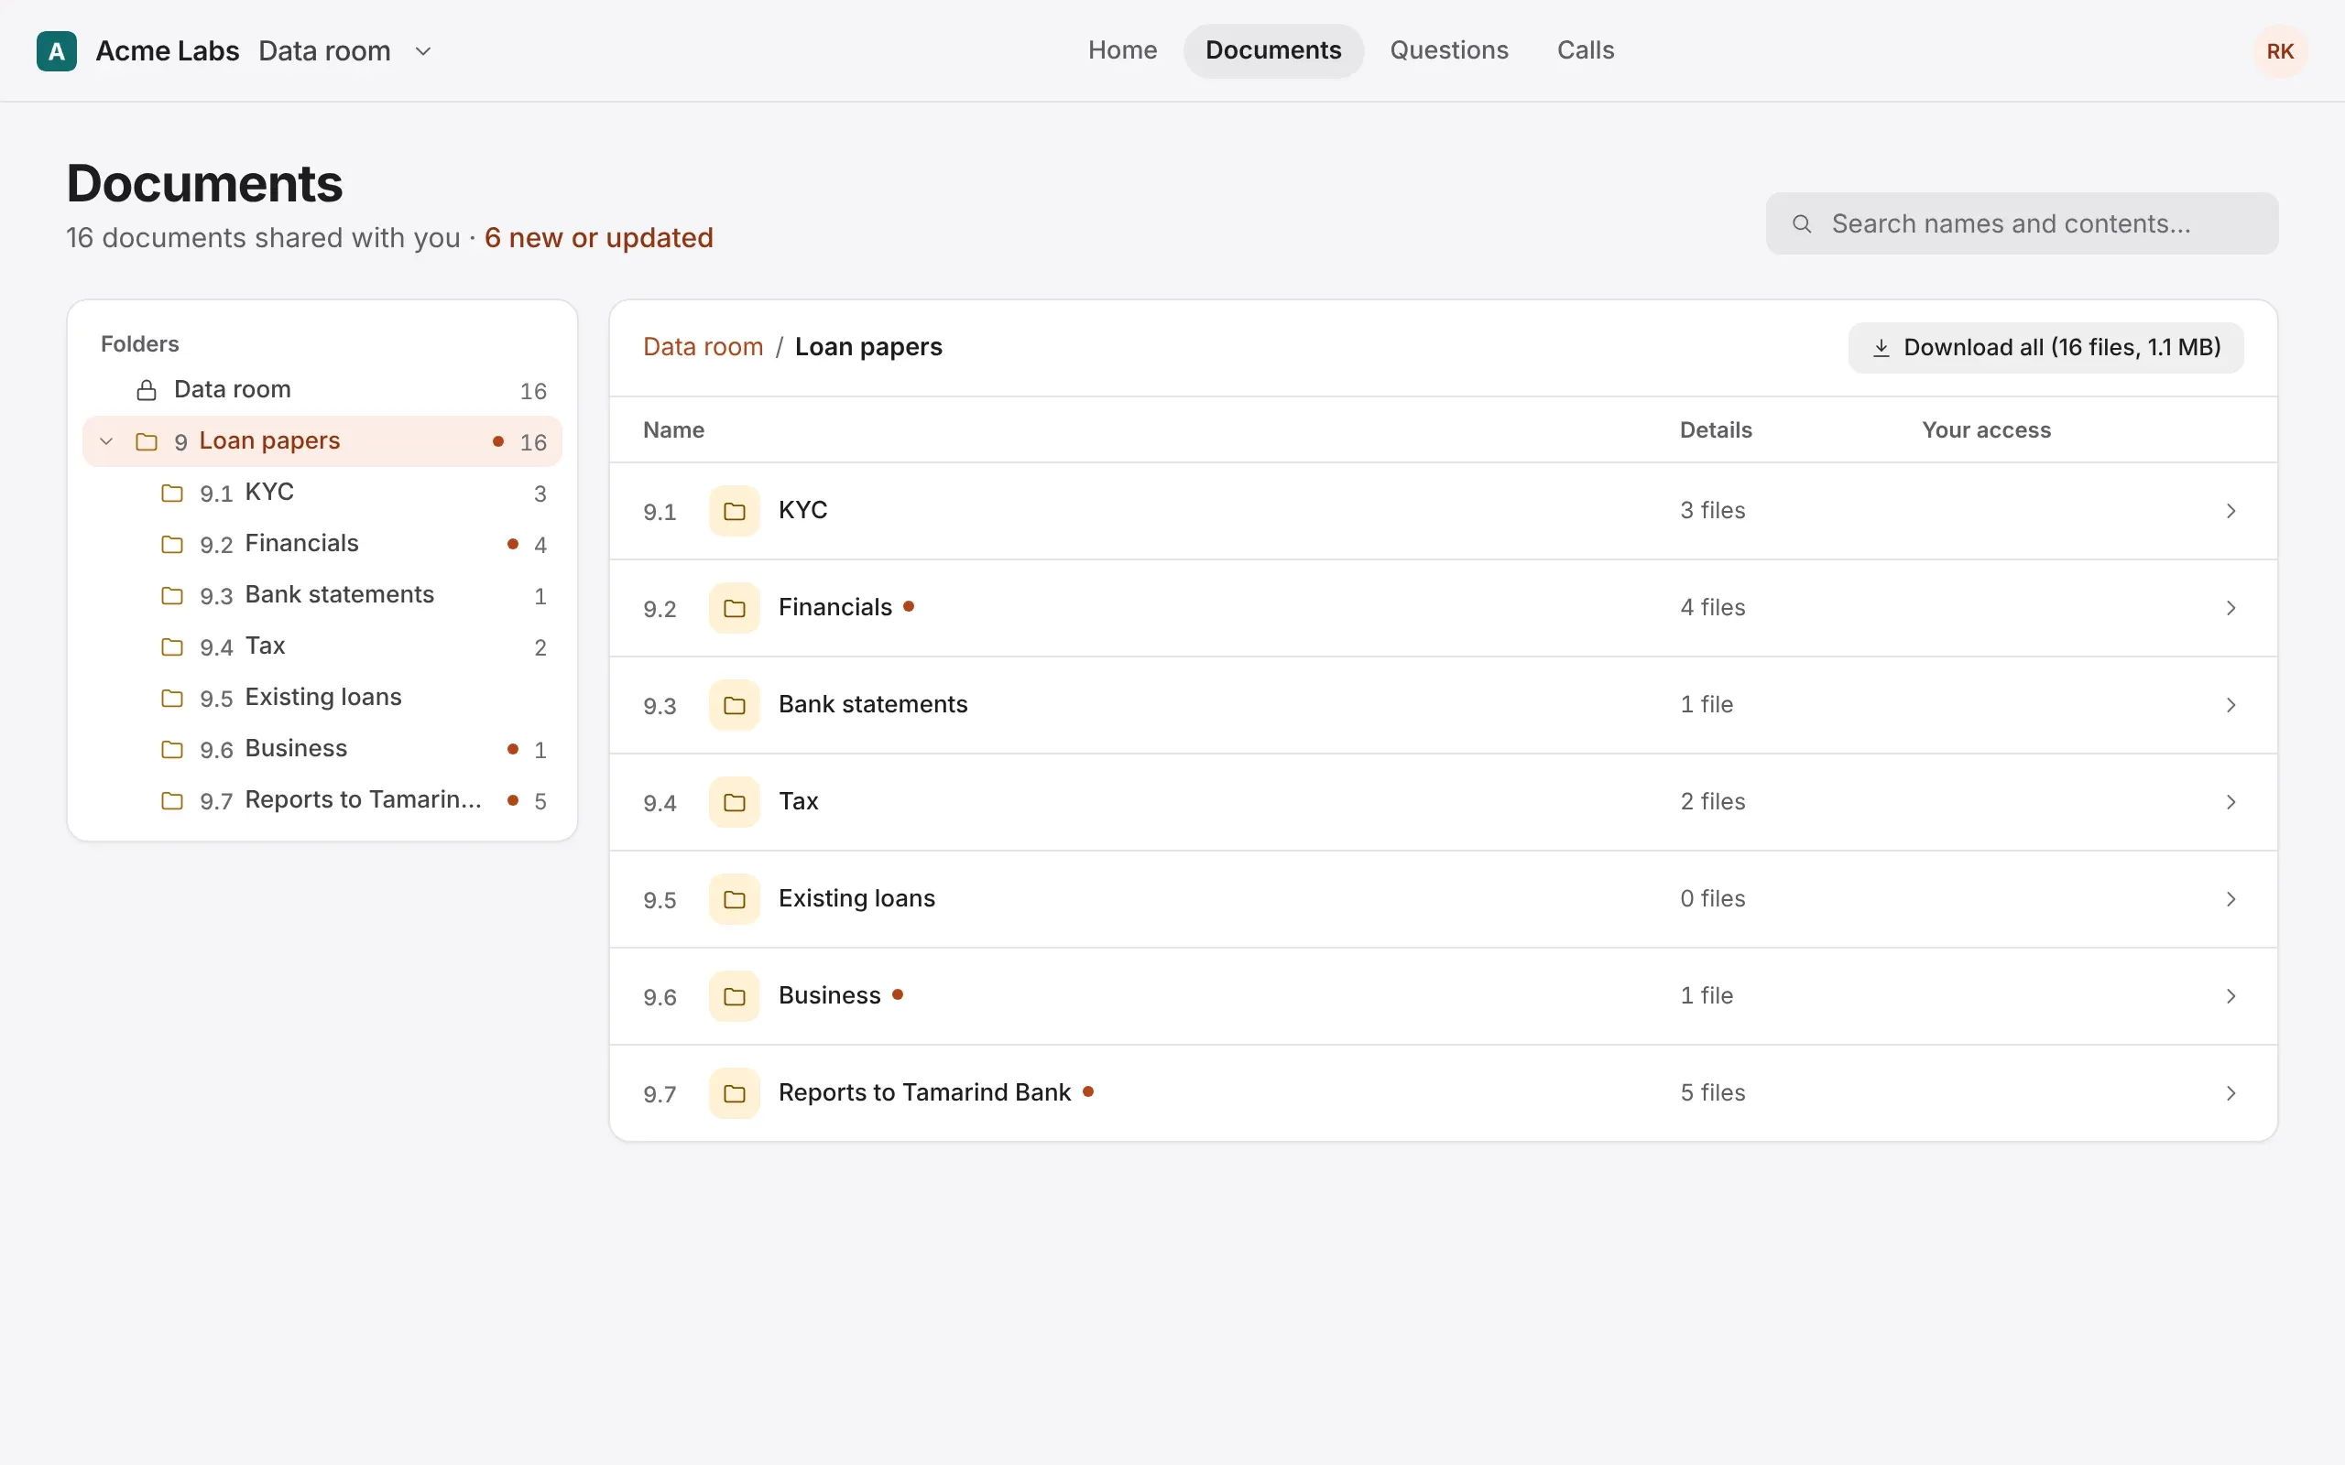Click the Reports to Tamarind Bank folder icon
This screenshot has height=1465, width=2345.
coord(734,1092)
